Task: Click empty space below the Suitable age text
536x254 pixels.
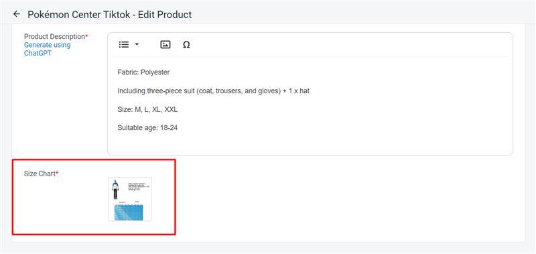Action: point(310,143)
